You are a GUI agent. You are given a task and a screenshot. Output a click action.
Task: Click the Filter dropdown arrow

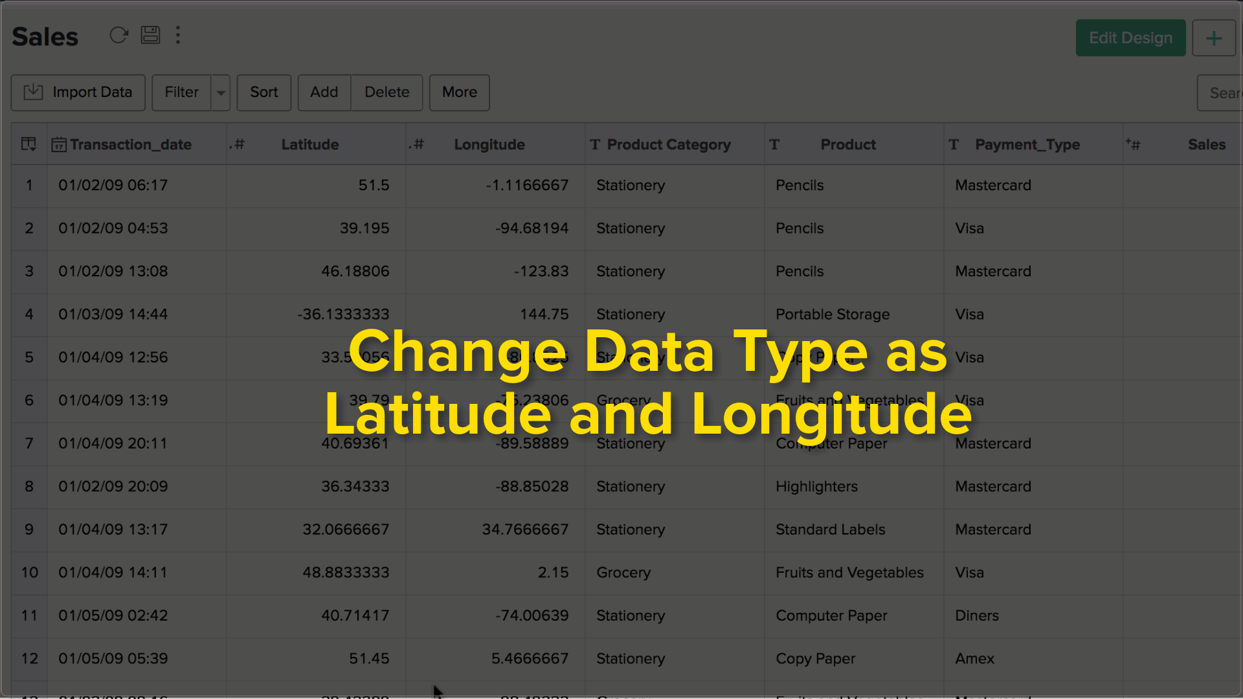click(x=220, y=91)
